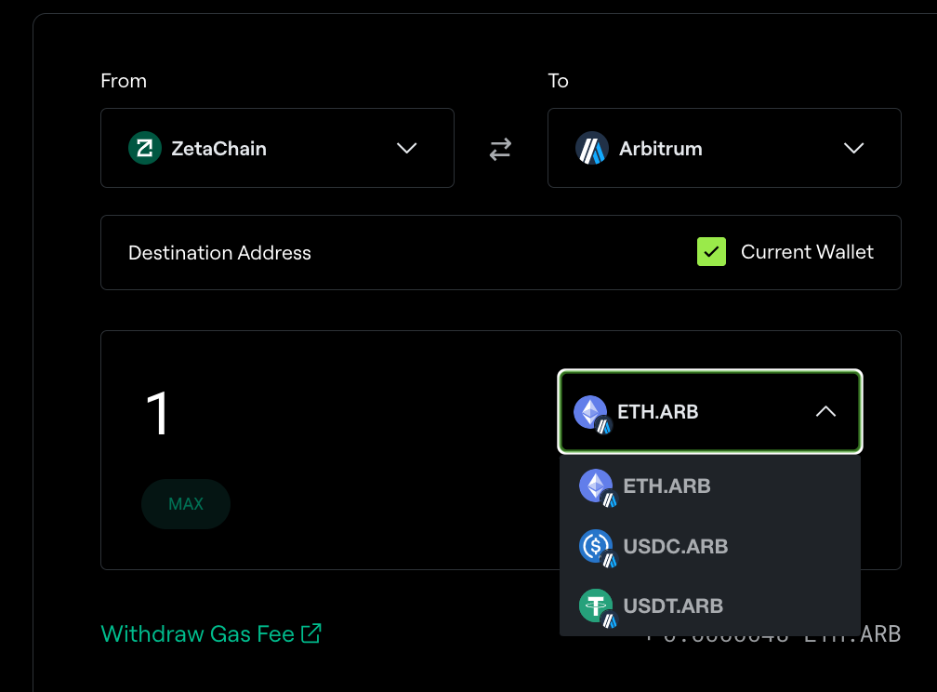The height and width of the screenshot is (692, 937).
Task: Toggle Current Wallet via its label
Action: [807, 252]
